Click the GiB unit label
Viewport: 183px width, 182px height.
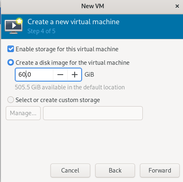(89, 75)
